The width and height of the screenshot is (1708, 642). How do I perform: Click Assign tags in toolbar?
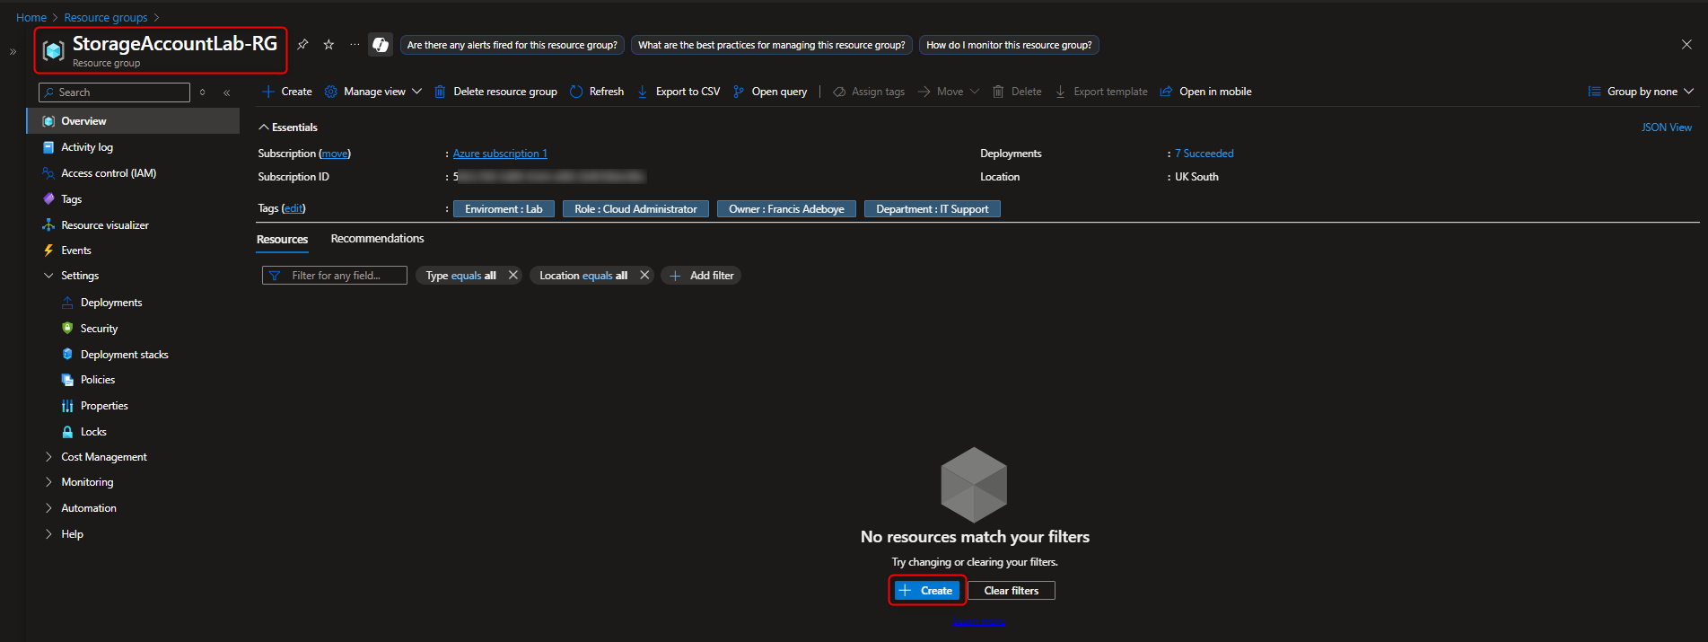869,92
